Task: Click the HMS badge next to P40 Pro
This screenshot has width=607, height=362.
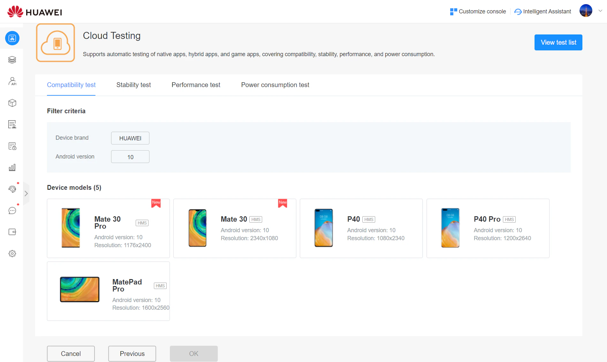Action: (509, 219)
